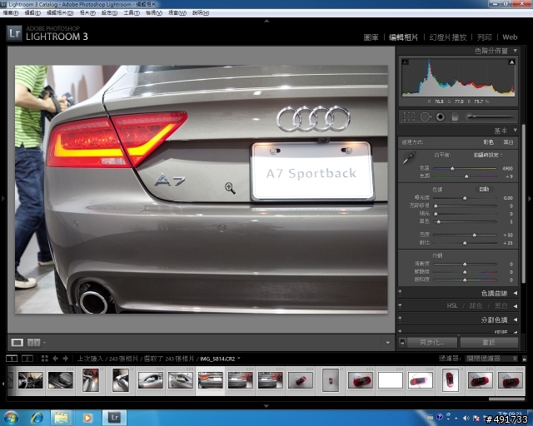Viewport: 533px width, 426px height.
Task: Click the 同步化... button
Action: pyautogui.click(x=432, y=343)
